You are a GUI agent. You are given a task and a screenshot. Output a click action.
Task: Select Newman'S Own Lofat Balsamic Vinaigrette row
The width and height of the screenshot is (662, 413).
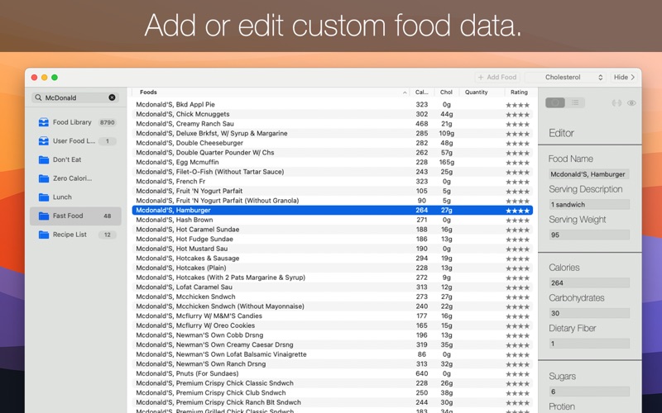(333, 354)
